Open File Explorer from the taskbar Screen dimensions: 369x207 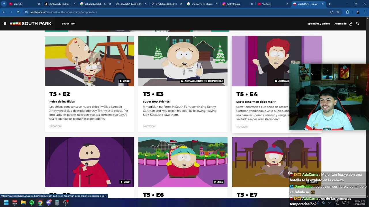(x=23, y=202)
